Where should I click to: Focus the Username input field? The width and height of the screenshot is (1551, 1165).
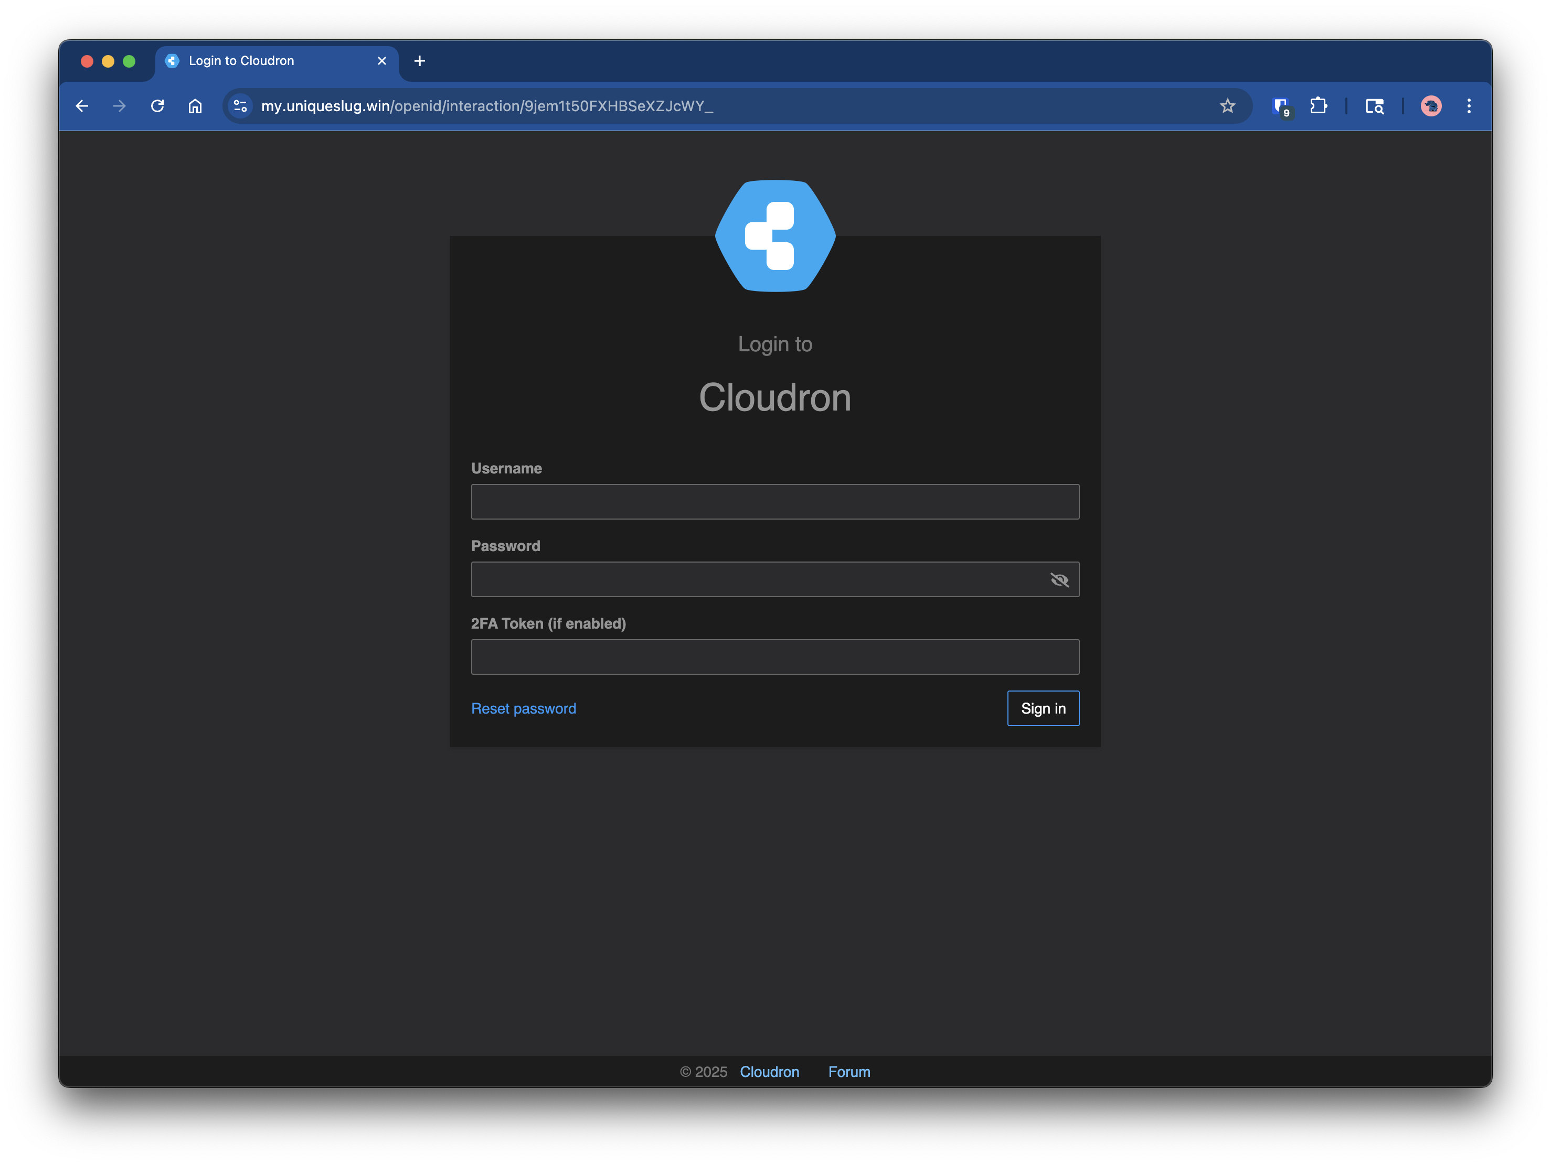click(x=775, y=502)
